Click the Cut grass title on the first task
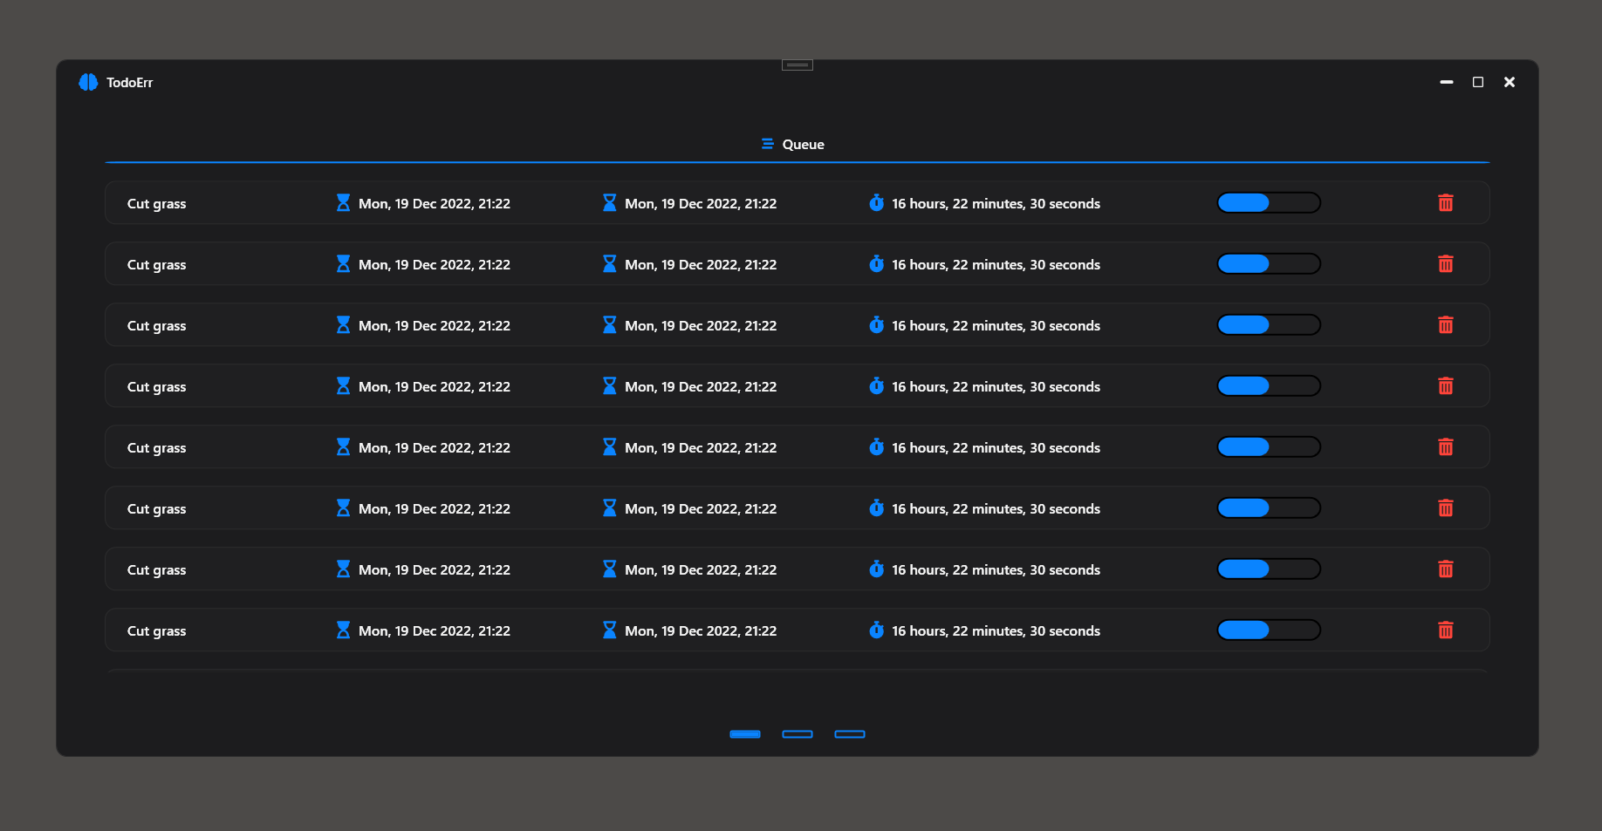The height and width of the screenshot is (831, 1602). click(156, 203)
